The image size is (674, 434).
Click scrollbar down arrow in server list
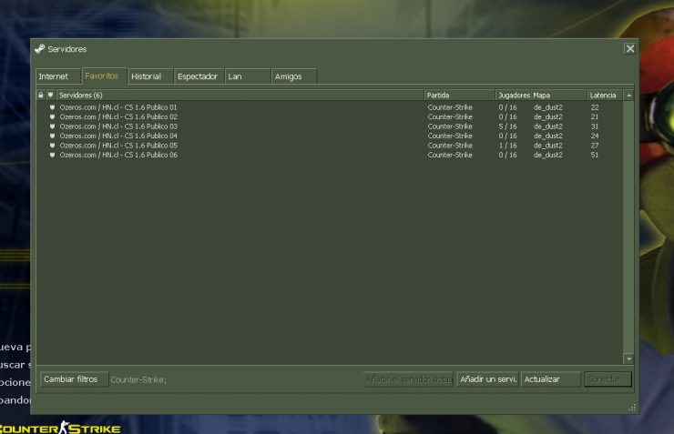click(x=628, y=358)
